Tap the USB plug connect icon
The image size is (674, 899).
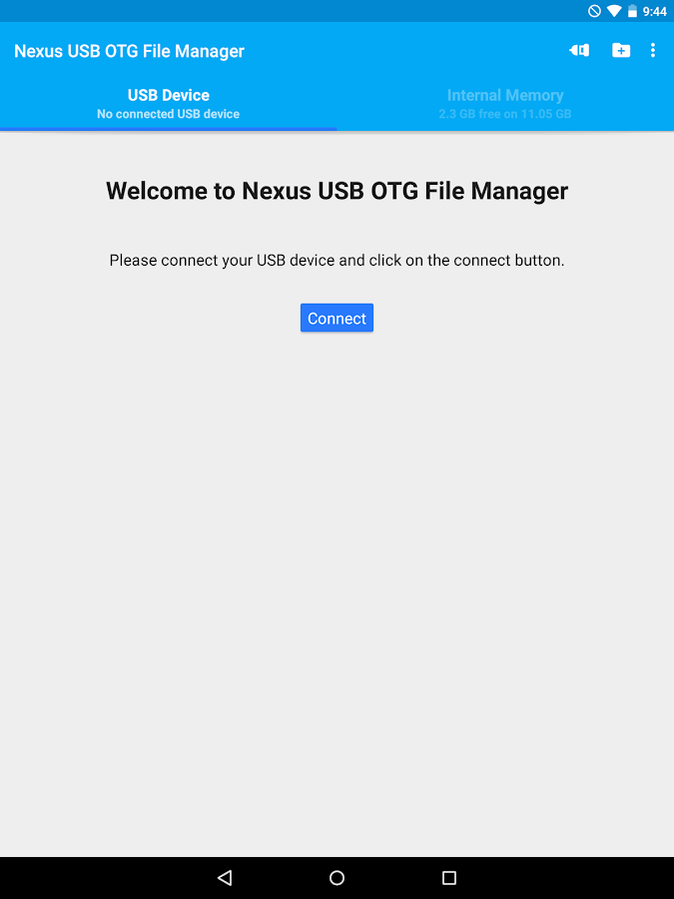(x=579, y=51)
